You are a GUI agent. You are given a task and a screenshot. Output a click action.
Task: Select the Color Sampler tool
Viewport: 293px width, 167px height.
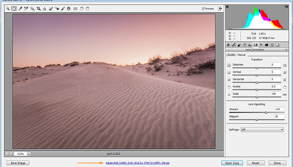(x=26, y=9)
